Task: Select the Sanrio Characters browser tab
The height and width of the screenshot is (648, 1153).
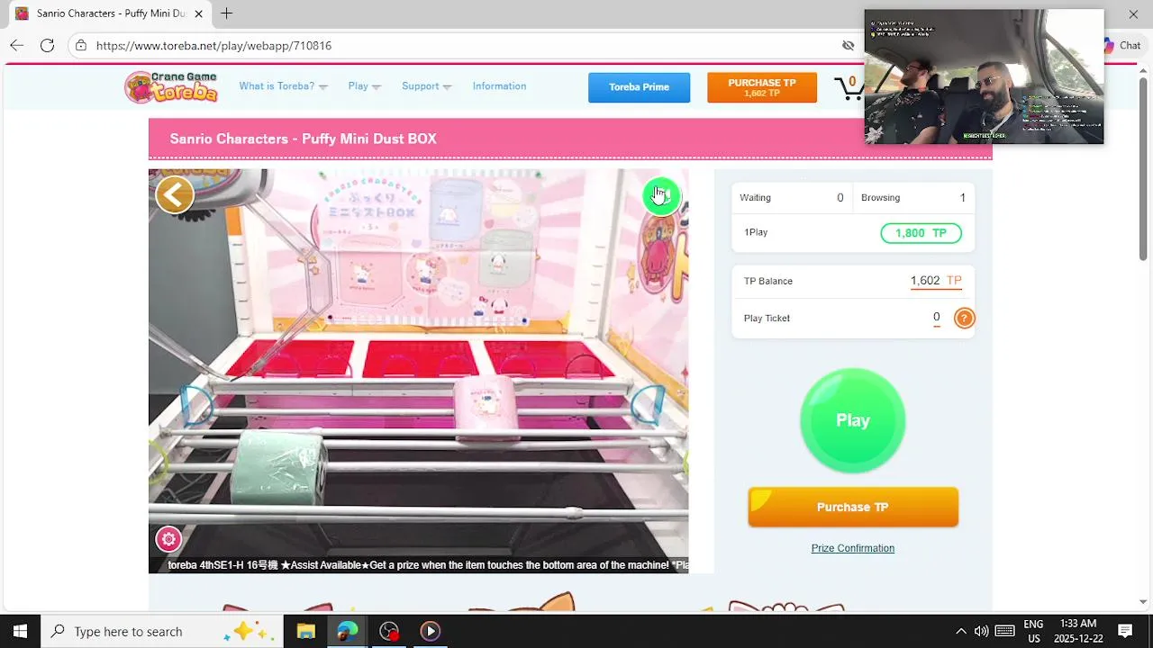Action: (x=110, y=13)
